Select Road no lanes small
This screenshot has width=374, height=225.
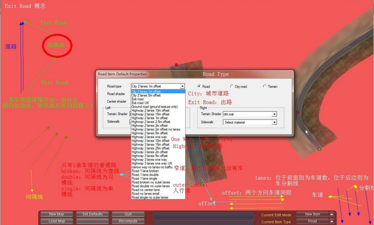coord(158,193)
